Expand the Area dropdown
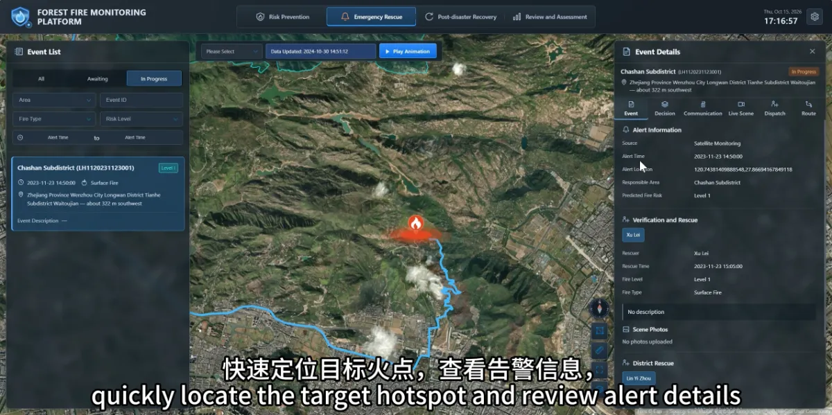Screen dimensions: 832x415 pyautogui.click(x=54, y=100)
